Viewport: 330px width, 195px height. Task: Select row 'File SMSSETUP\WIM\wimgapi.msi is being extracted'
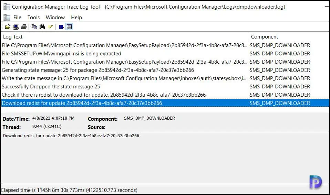click(x=165, y=54)
